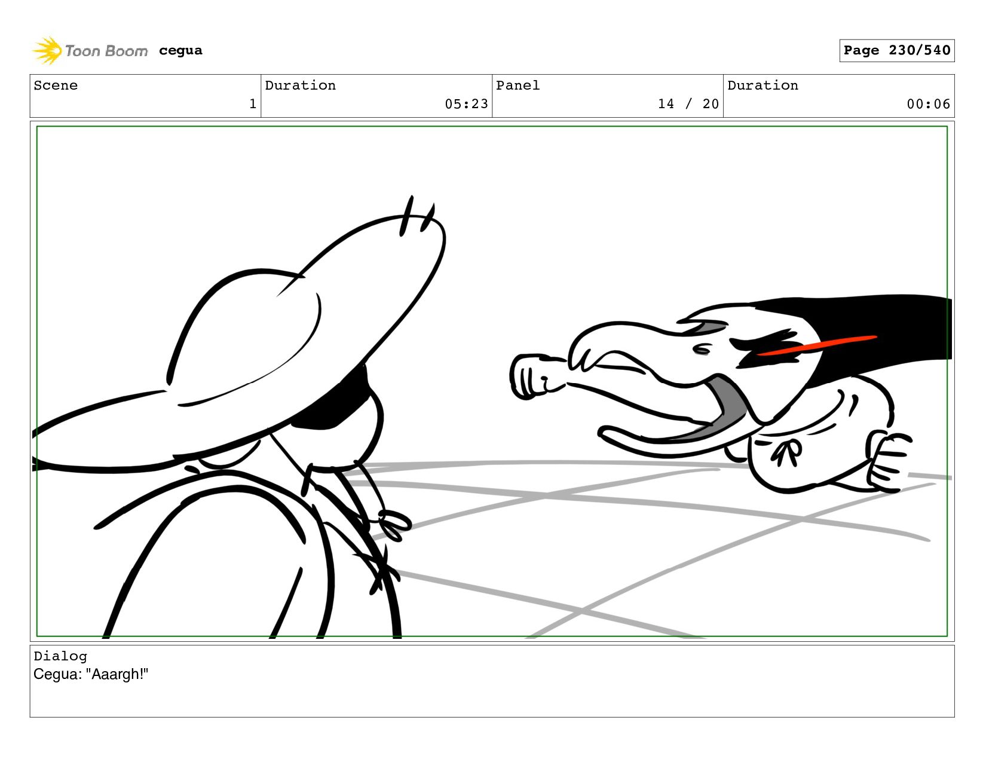Click the panel count '14 / 20'
This screenshot has height=762, width=986.
(x=688, y=104)
